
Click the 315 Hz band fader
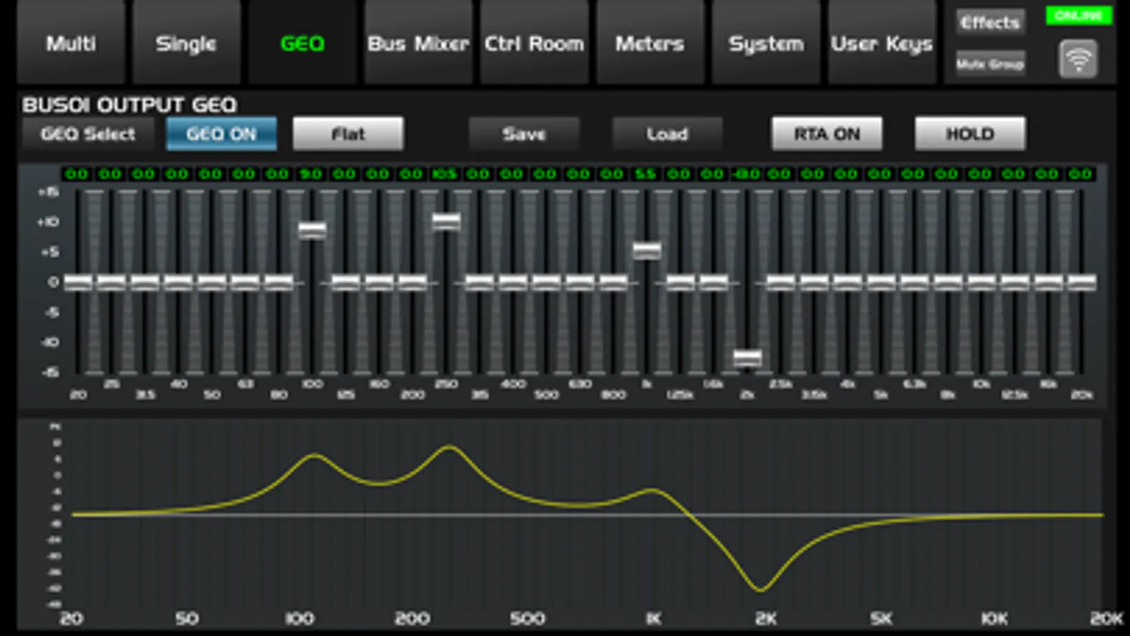[479, 282]
